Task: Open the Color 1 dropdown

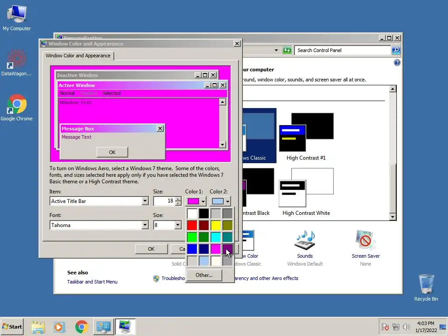Action: [196, 201]
